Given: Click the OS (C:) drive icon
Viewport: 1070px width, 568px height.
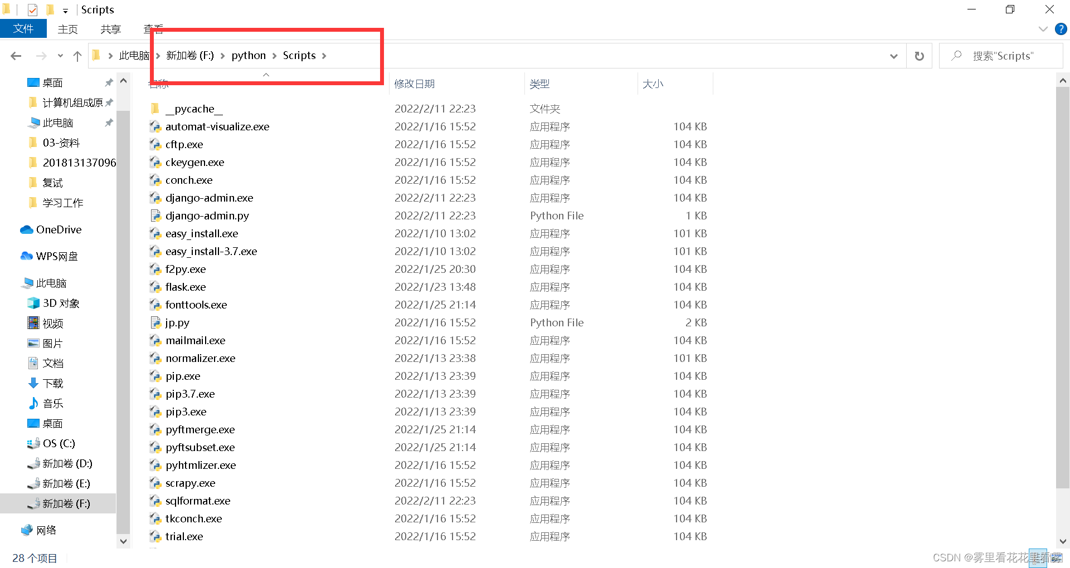Looking at the screenshot, I should pos(33,443).
